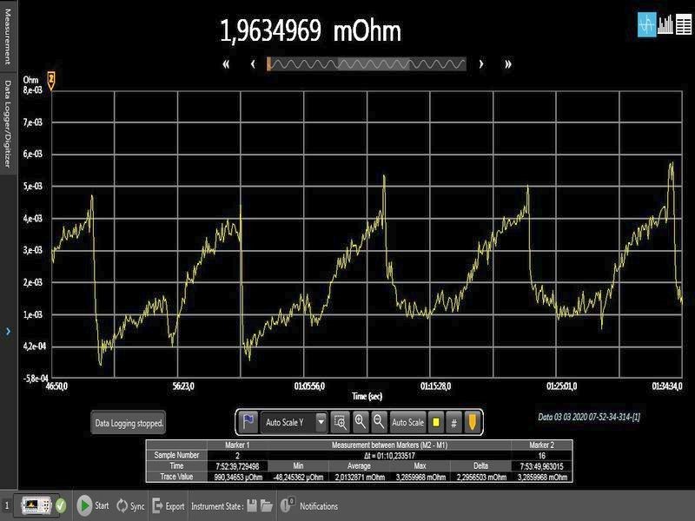Screen dimensions: 695x521
Task: Jump to the start of data with double-left arrow
Action: (x=226, y=64)
